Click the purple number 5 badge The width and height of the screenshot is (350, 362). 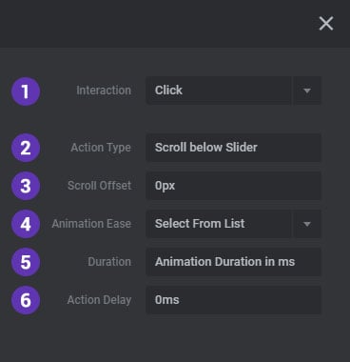point(26,262)
